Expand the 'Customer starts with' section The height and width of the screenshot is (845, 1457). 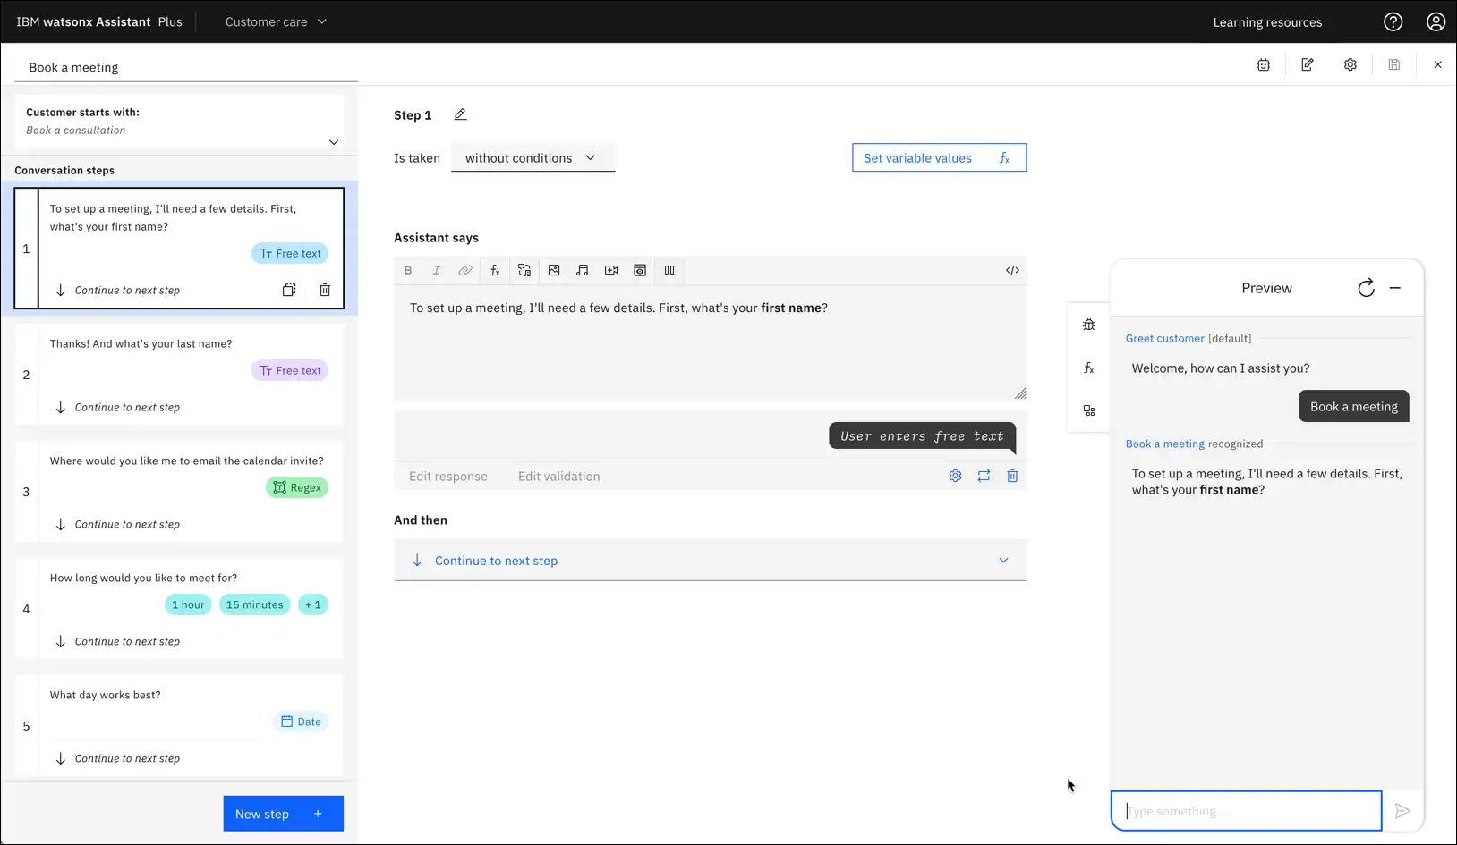click(x=334, y=142)
